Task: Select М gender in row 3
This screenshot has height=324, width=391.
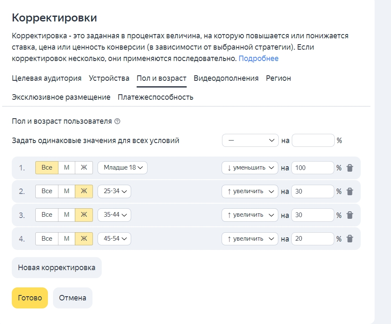Action: click(x=66, y=215)
